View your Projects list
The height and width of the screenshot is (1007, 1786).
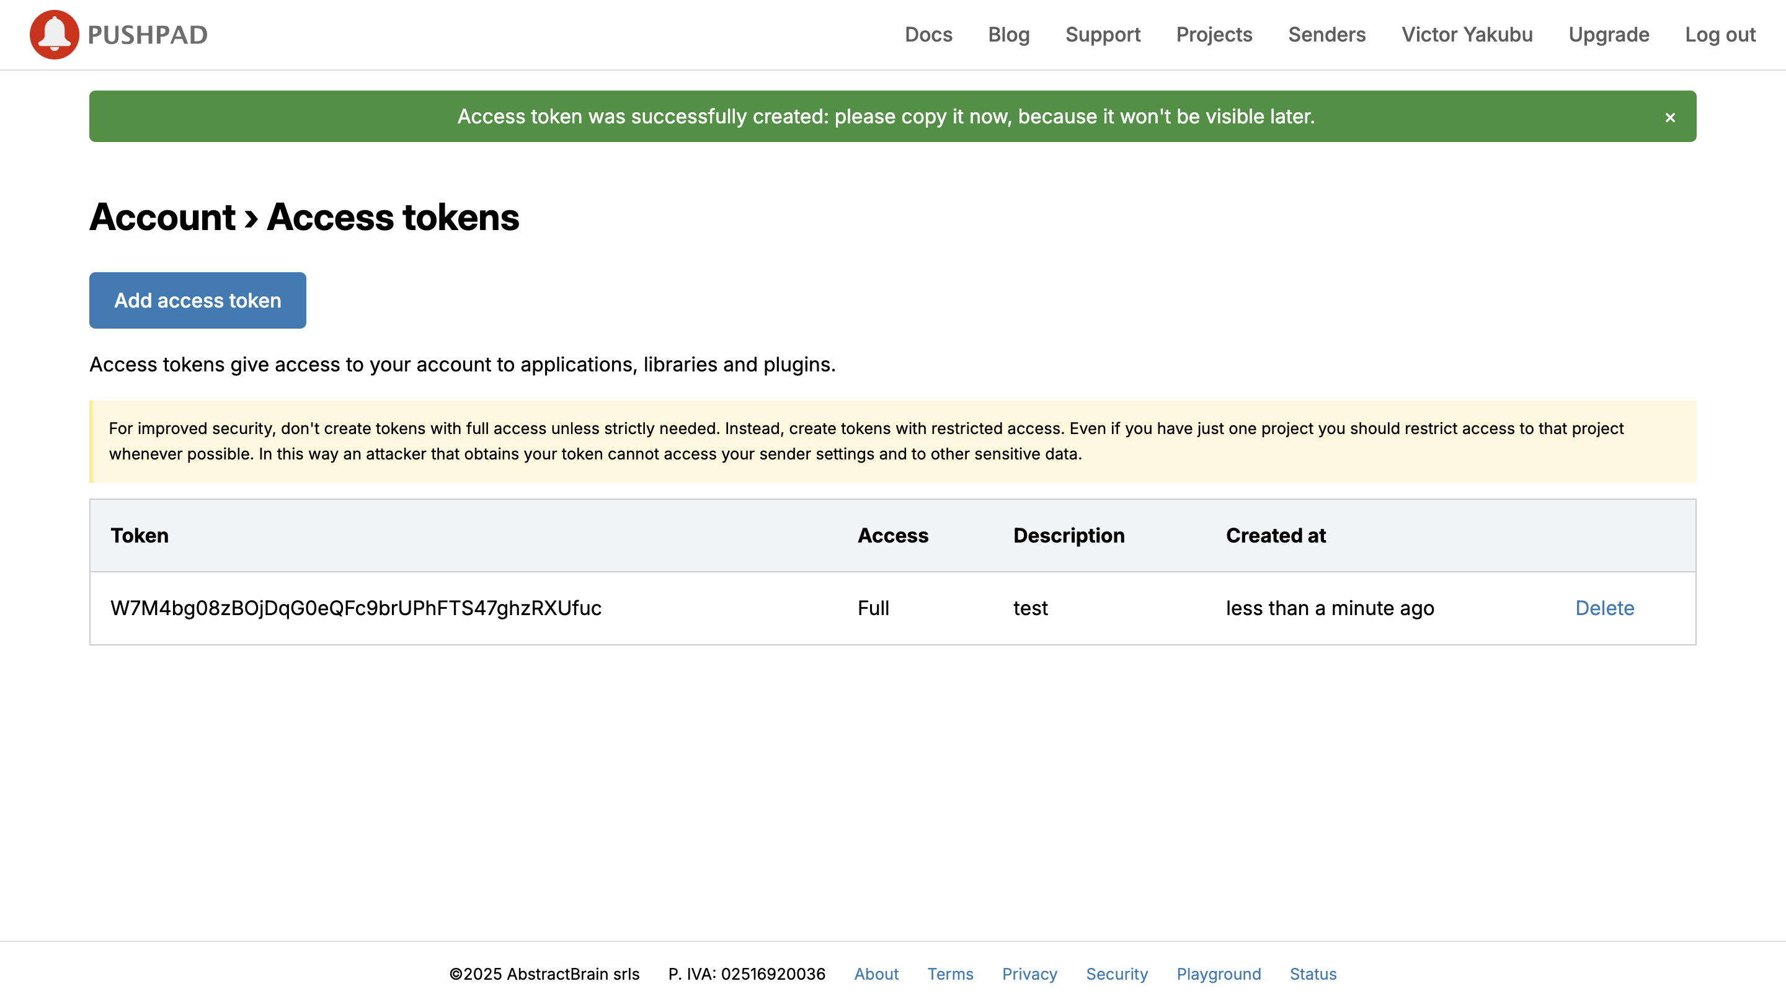[x=1214, y=34]
